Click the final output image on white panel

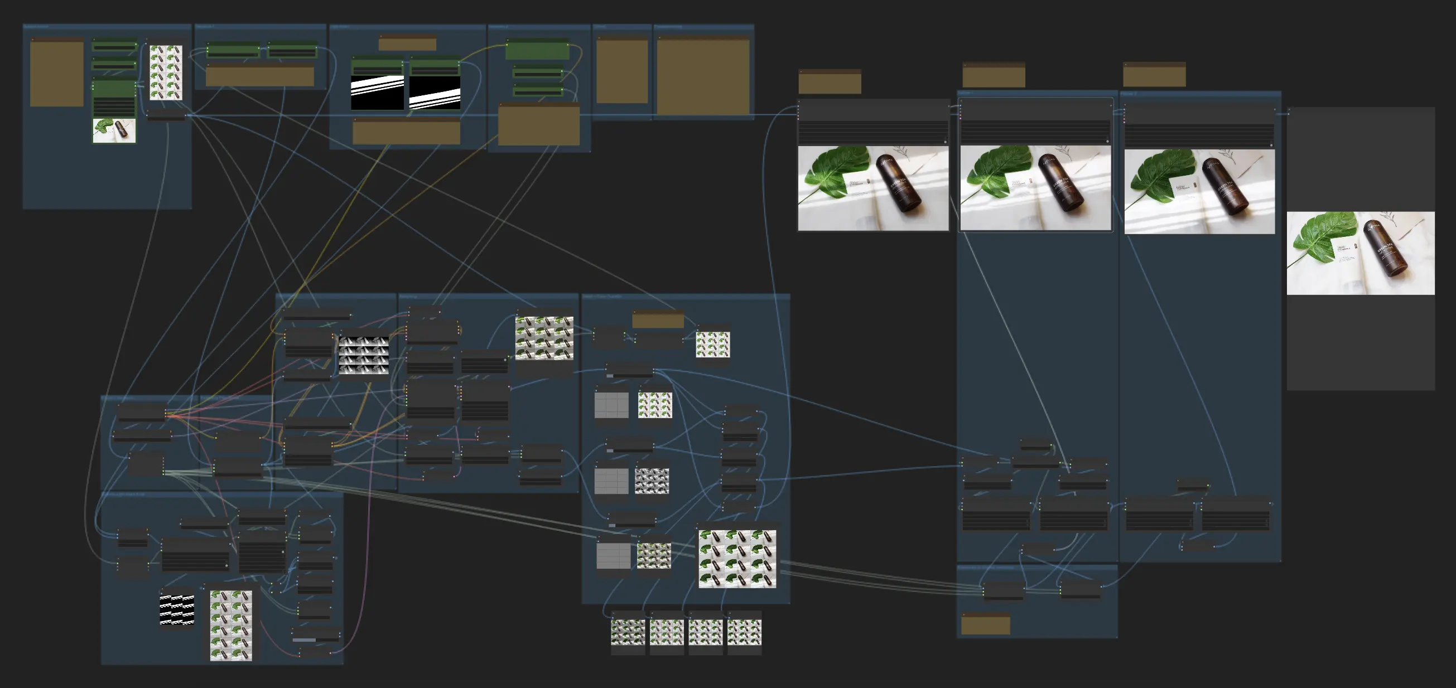(1361, 253)
